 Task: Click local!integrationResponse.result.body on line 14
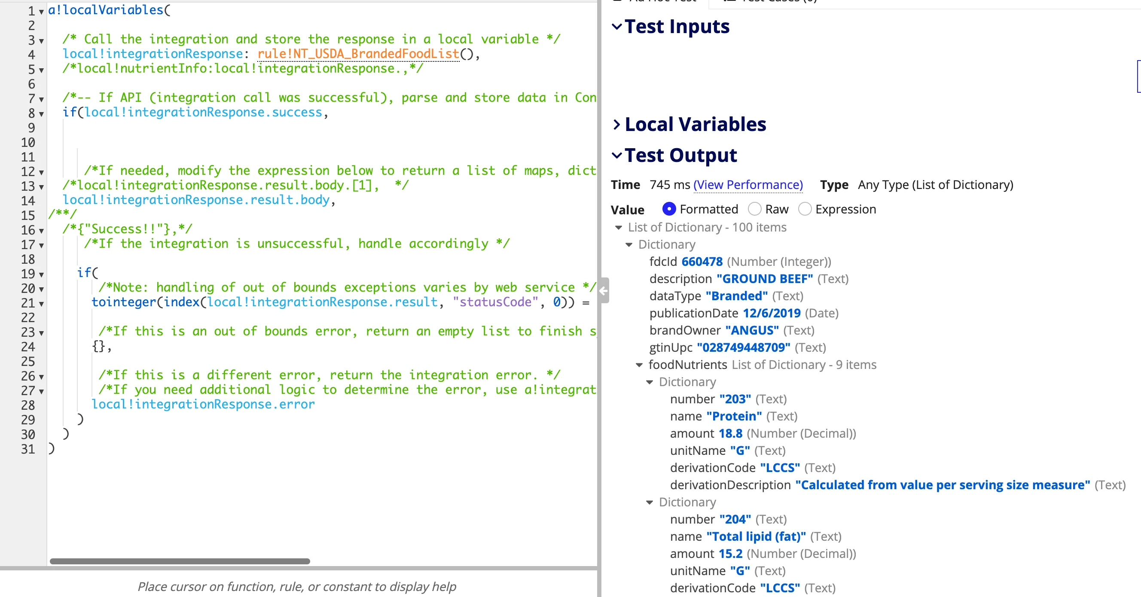196,200
